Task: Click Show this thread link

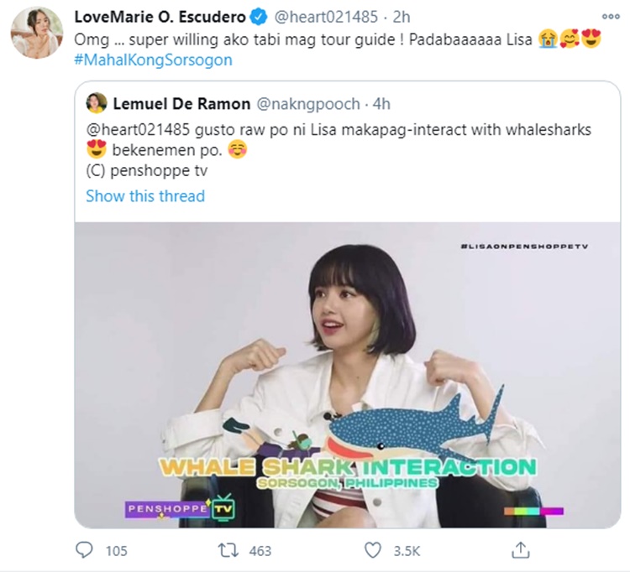Action: (x=144, y=196)
